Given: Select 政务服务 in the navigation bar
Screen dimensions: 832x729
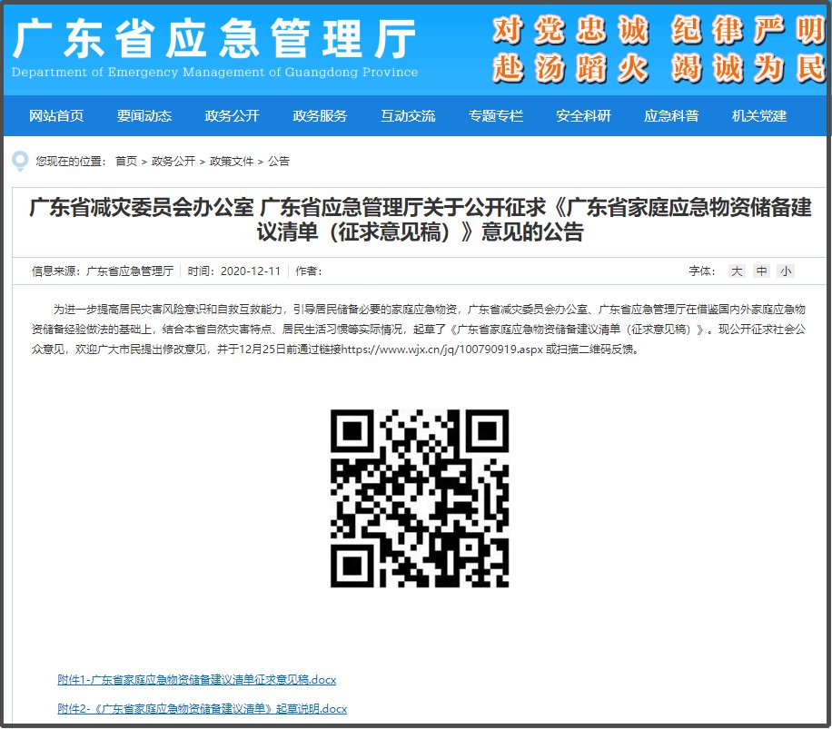Looking at the screenshot, I should (x=320, y=115).
